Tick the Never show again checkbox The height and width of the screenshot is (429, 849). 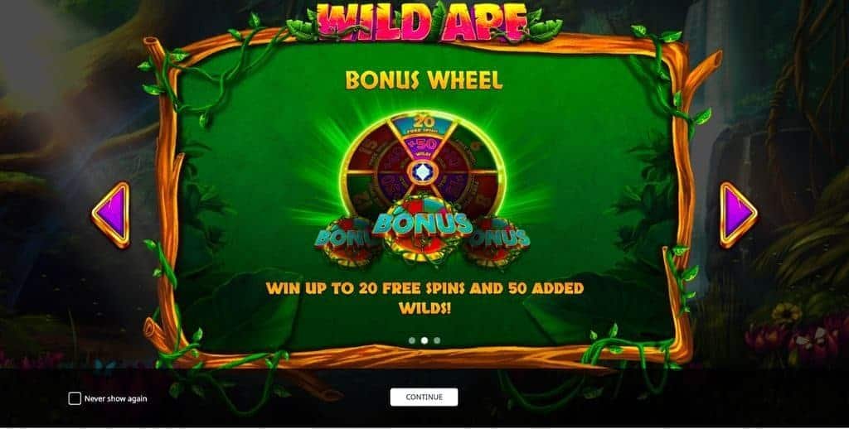(x=75, y=398)
